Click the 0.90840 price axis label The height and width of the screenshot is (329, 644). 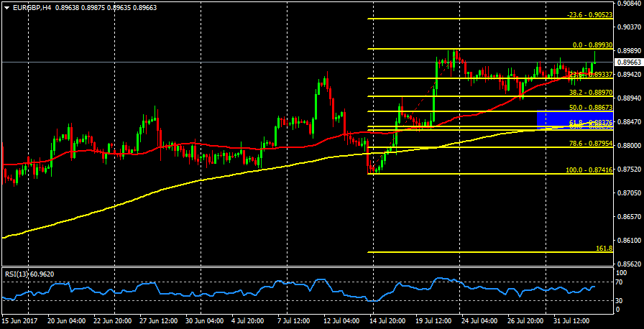pos(630,4)
